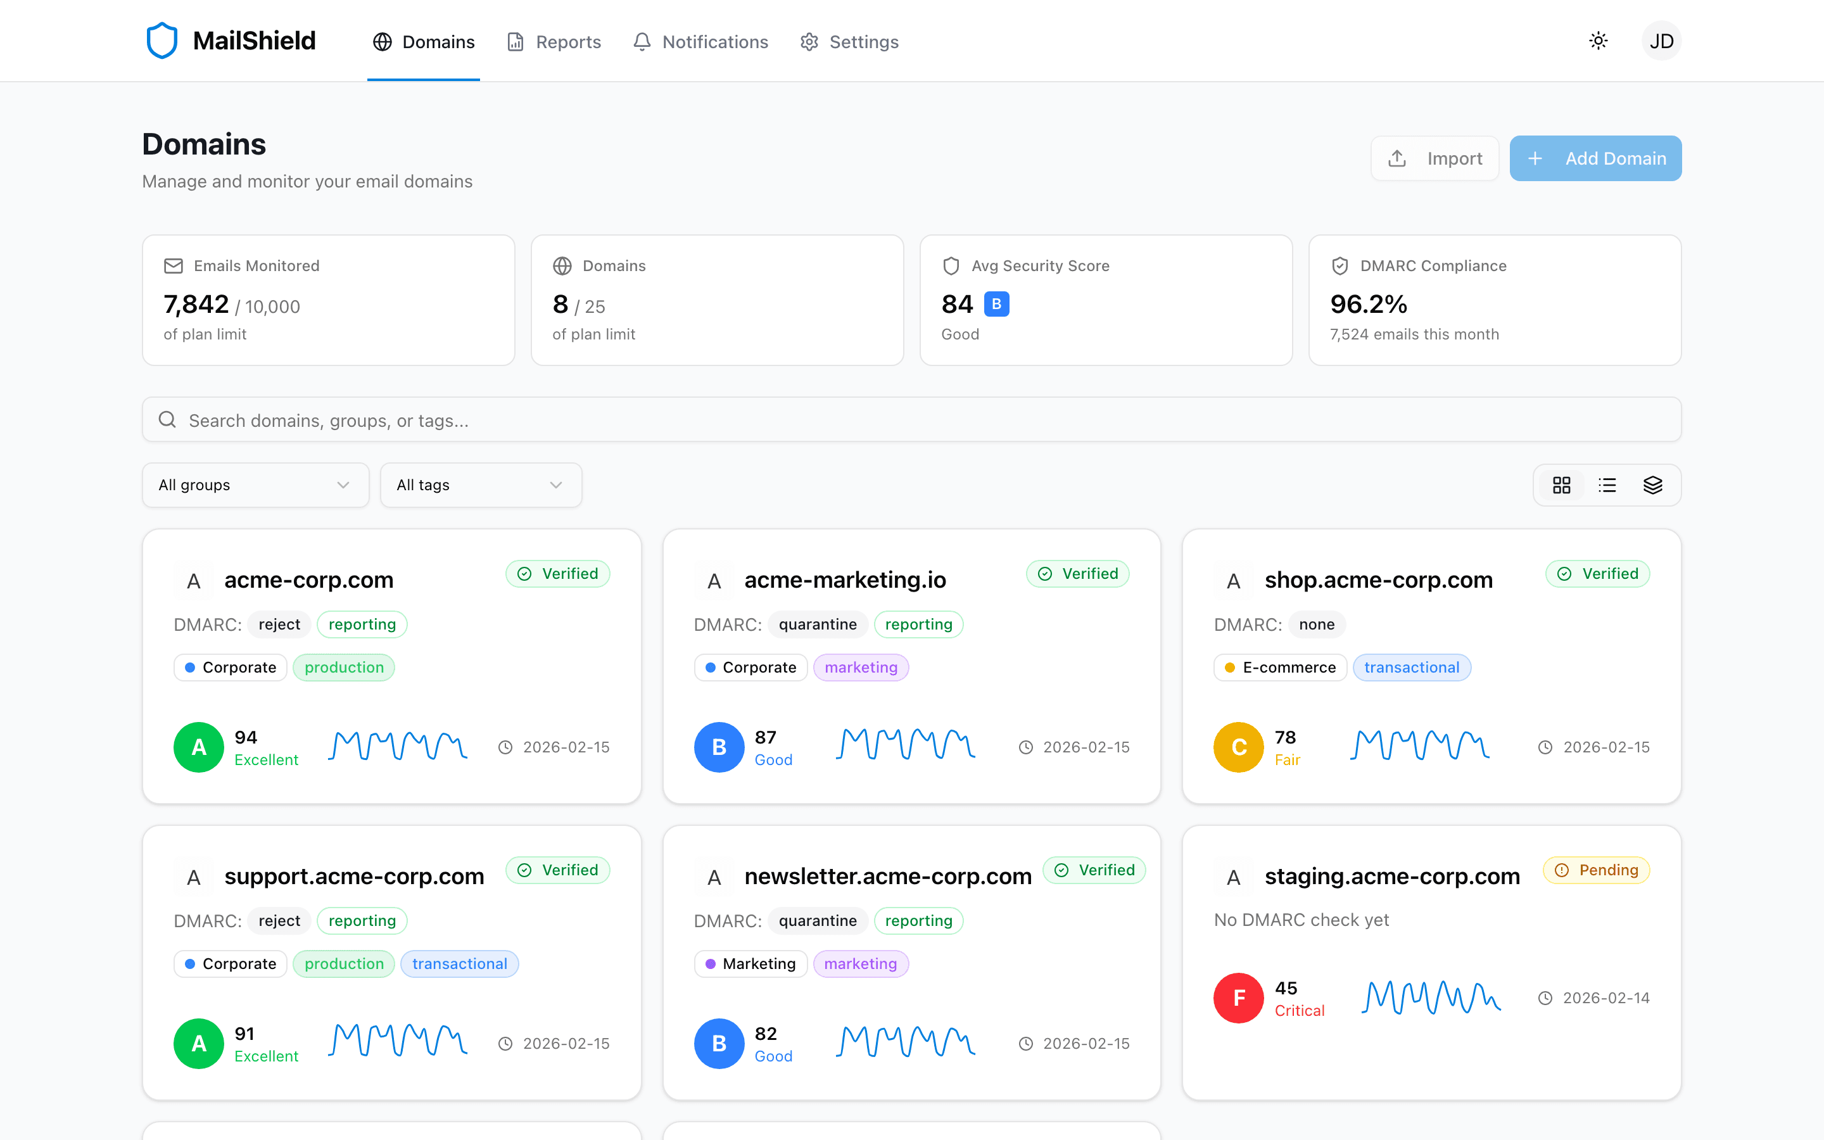
Task: Go to the Reports section
Action: coord(567,42)
